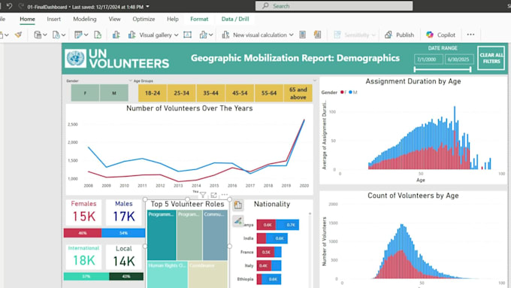This screenshot has width=511, height=288.
Task: Select the Format painter brush icon
Action: point(18,35)
